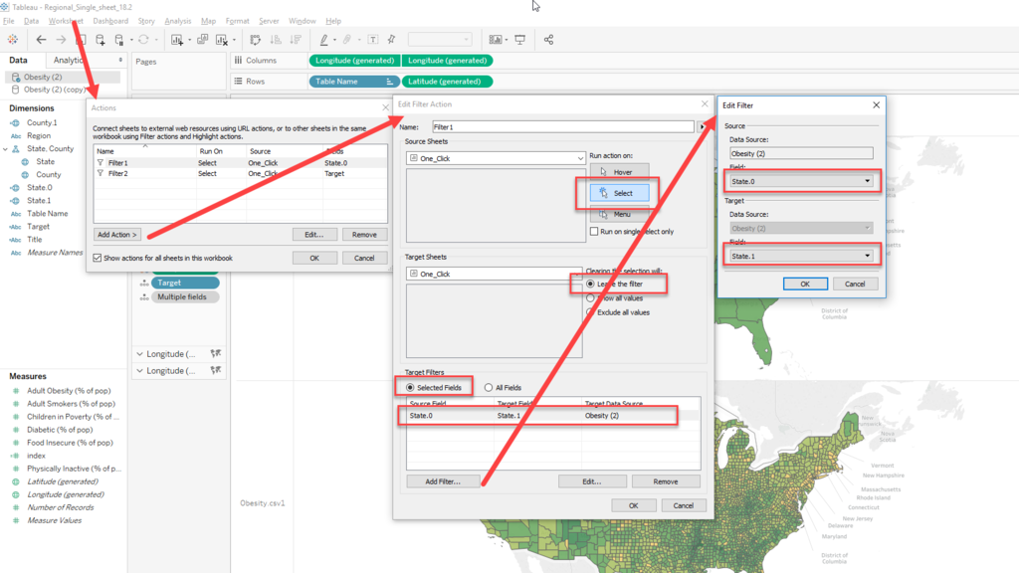Switch to the Data pane tab
The image size is (1019, 573).
pos(18,60)
